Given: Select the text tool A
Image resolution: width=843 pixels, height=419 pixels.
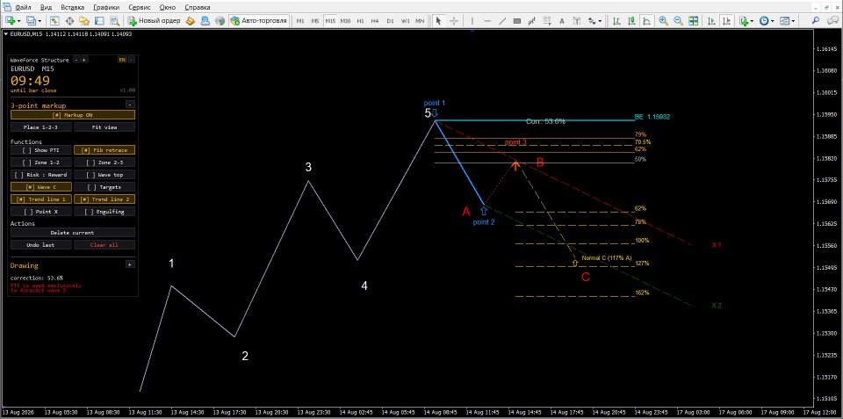Looking at the screenshot, I should tap(562, 20).
